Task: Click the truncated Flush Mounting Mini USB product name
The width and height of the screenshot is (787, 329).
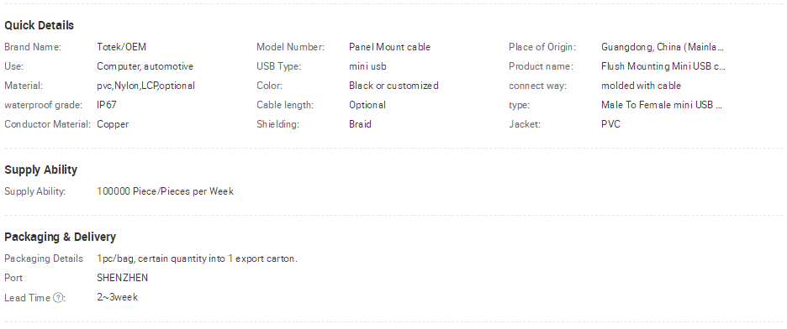Action: pyautogui.click(x=663, y=66)
